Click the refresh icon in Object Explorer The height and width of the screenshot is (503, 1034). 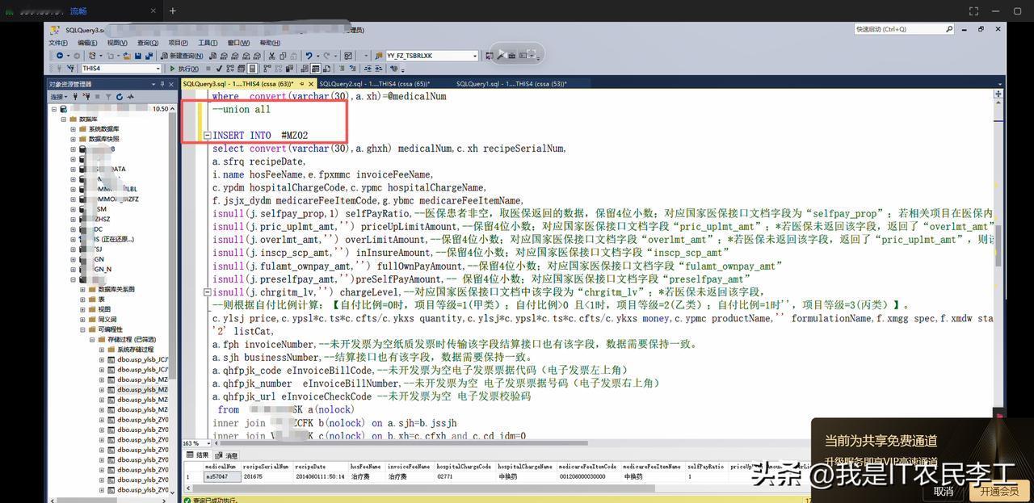click(119, 97)
